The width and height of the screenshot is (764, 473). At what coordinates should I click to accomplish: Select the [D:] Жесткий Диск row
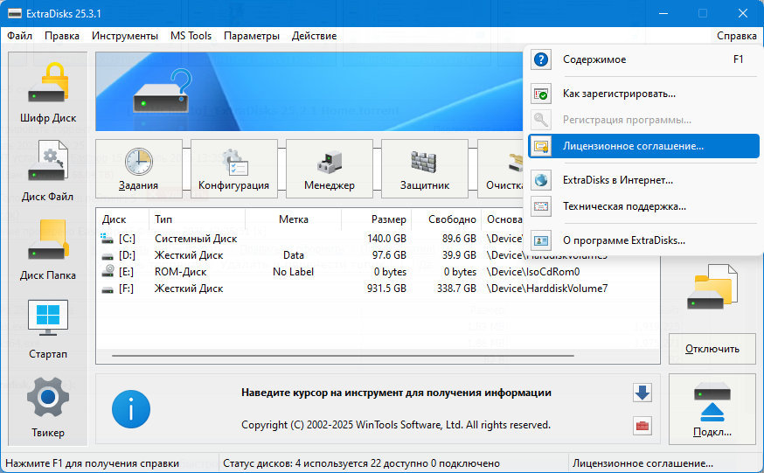378,255
